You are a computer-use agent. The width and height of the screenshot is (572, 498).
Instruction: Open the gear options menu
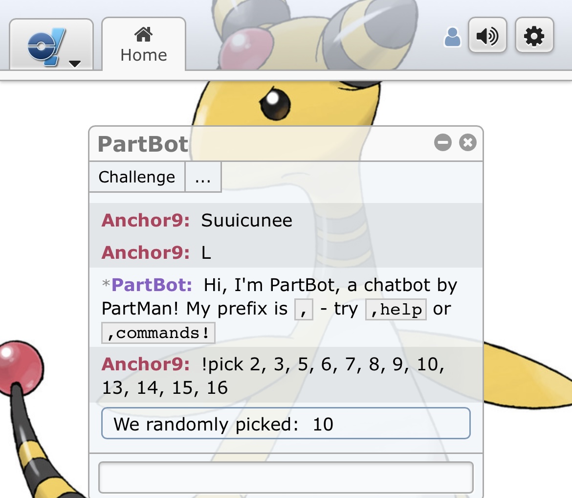tap(534, 36)
